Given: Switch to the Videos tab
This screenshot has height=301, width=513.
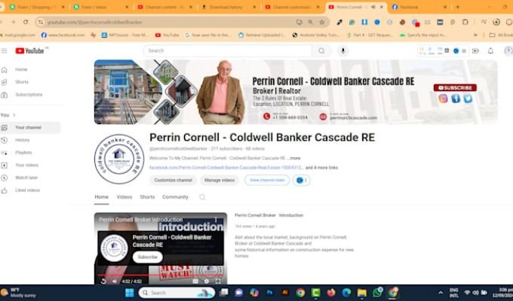Looking at the screenshot, I should [124, 197].
